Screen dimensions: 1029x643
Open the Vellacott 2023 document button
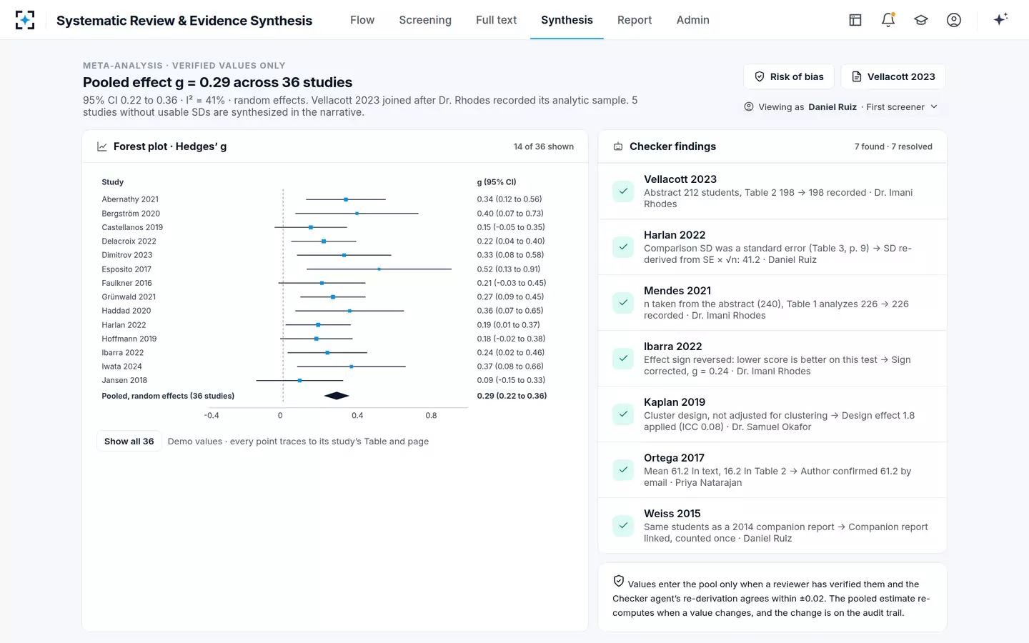click(893, 77)
